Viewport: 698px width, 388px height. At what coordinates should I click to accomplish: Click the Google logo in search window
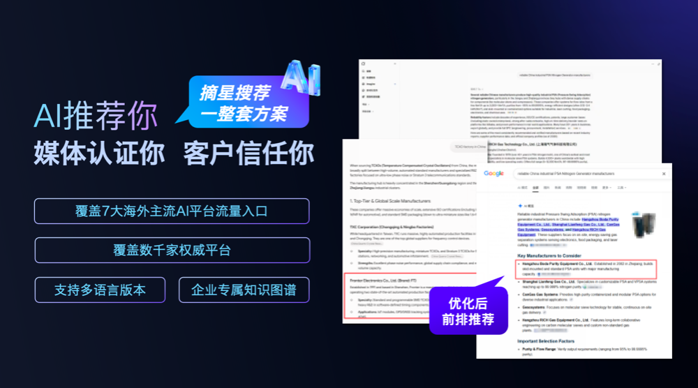[493, 174]
